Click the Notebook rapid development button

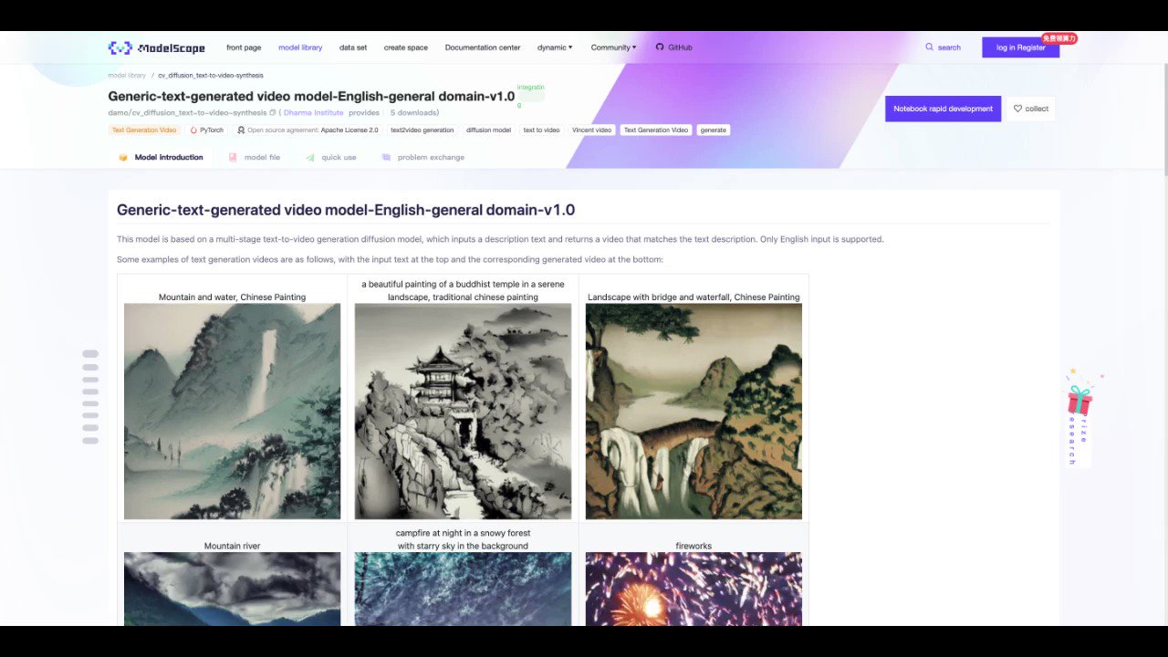(943, 108)
